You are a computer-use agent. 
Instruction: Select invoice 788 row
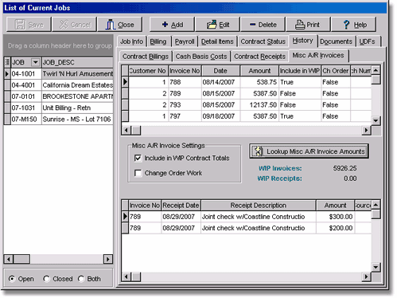[247, 82]
